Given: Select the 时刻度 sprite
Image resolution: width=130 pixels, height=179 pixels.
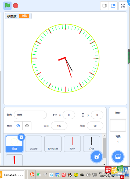Looking at the screenshot, I should click(x=34, y=144).
